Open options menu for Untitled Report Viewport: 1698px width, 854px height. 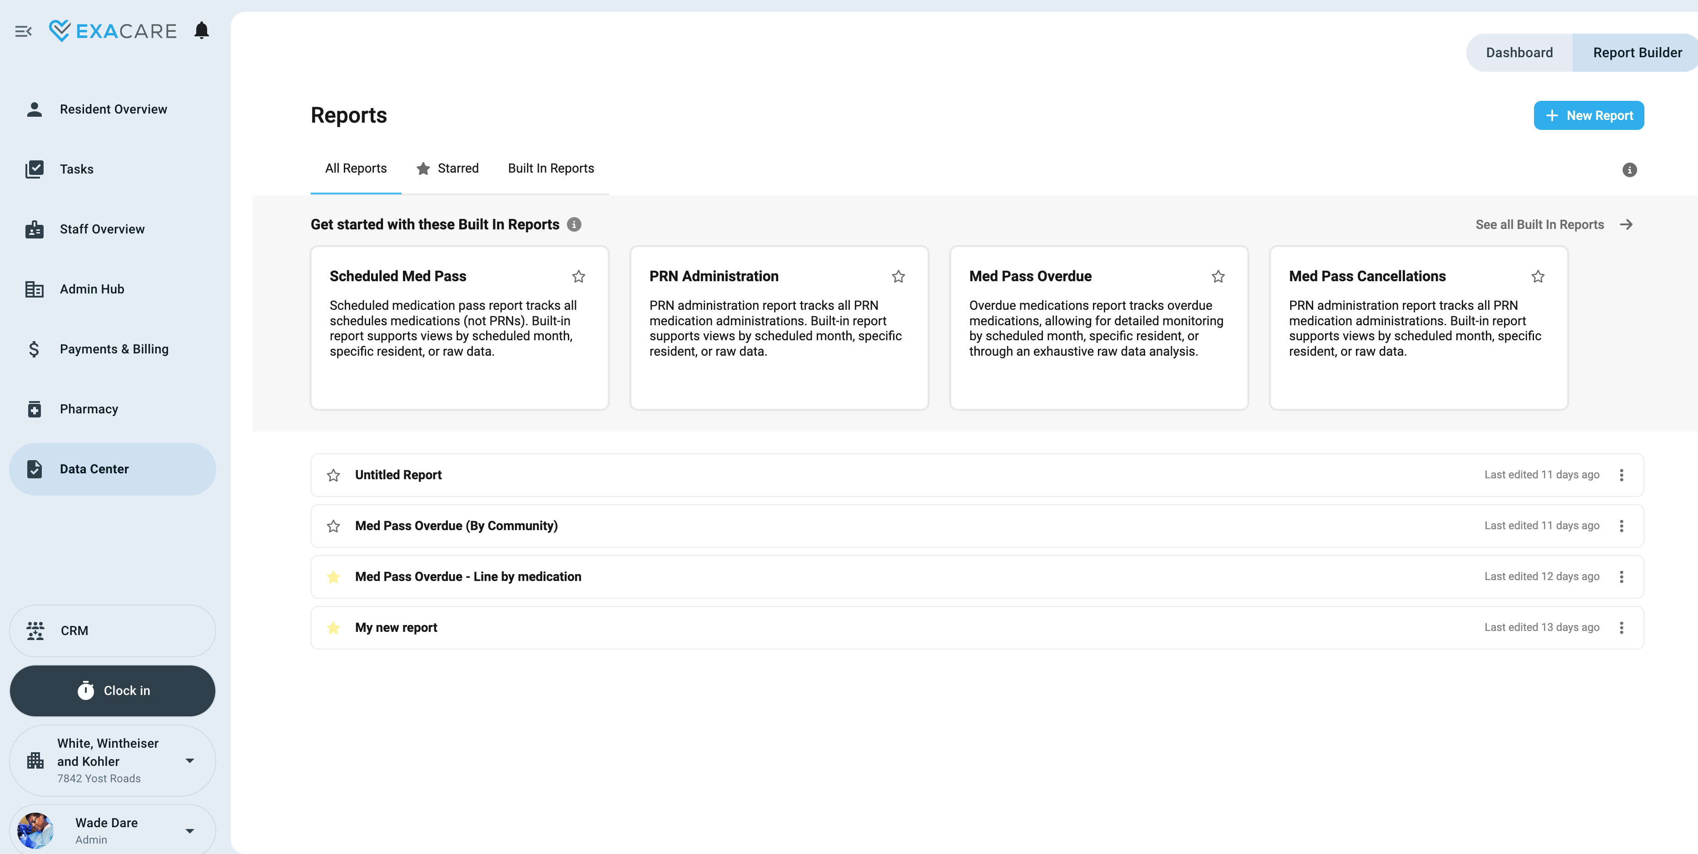tap(1622, 474)
